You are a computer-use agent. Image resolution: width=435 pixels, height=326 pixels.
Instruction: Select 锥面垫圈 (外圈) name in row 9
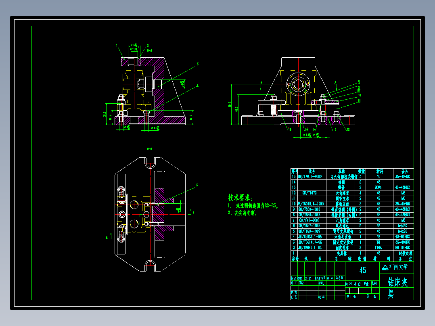(x=344, y=209)
